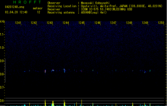Click the antenna A504HB(yagi 4el) text
The image size is (167, 106).
(x=94, y=12)
